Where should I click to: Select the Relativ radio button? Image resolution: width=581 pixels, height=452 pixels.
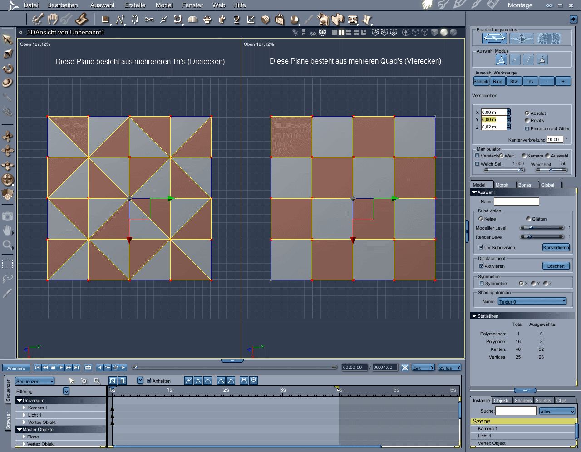point(527,121)
